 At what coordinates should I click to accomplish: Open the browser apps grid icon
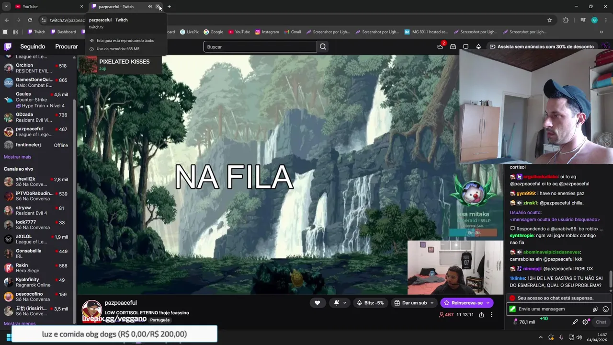pyautogui.click(x=15, y=32)
